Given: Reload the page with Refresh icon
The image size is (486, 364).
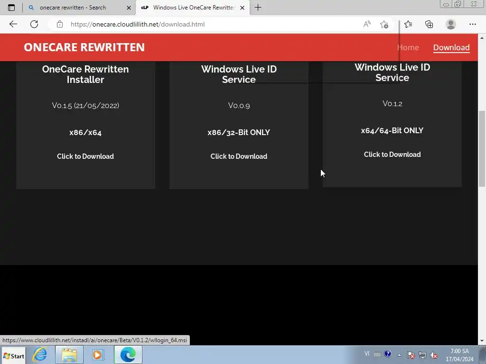Looking at the screenshot, I should pos(34,24).
